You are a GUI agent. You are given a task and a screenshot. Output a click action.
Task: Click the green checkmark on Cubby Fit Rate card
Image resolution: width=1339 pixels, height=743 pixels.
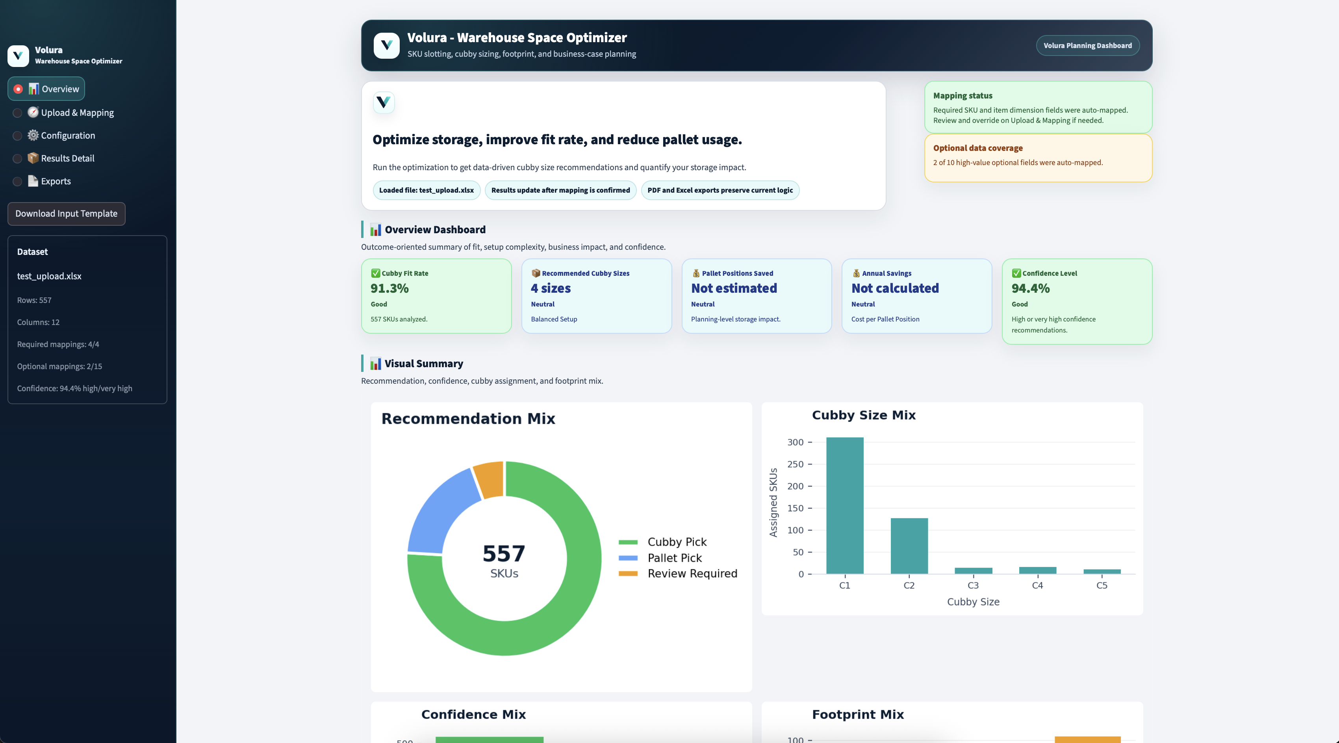tap(375, 273)
